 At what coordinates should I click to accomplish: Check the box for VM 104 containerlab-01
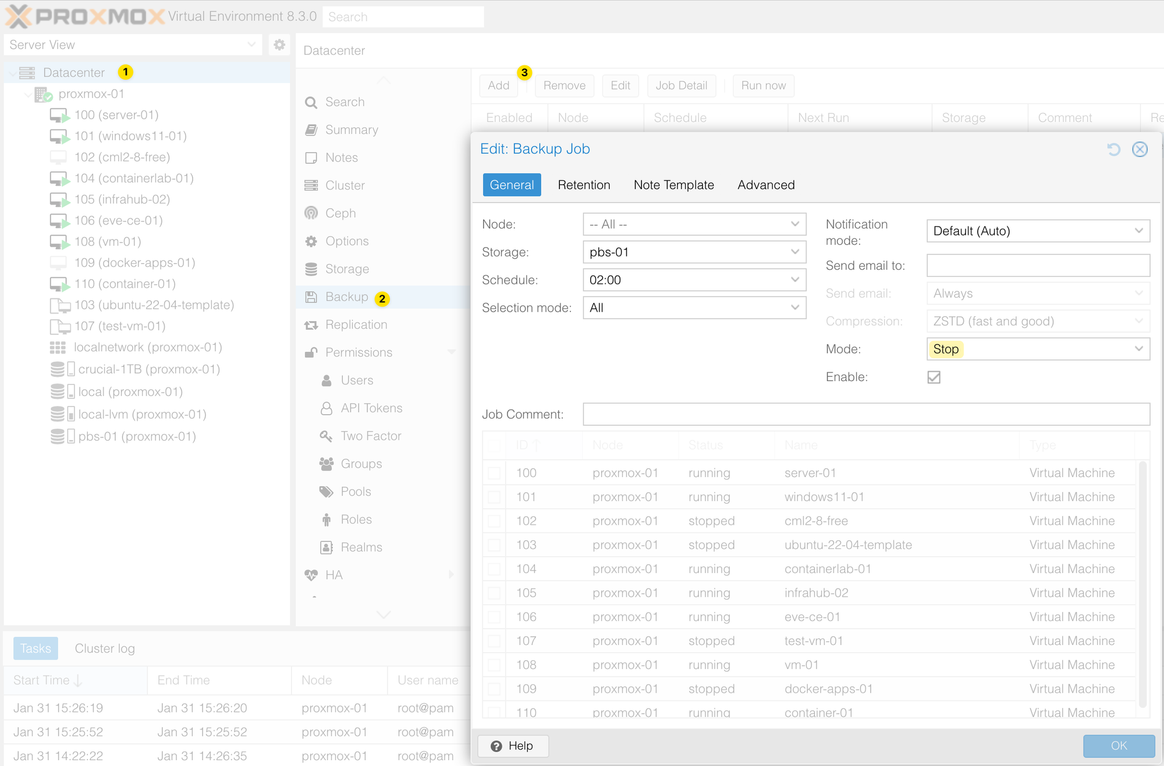(x=494, y=569)
